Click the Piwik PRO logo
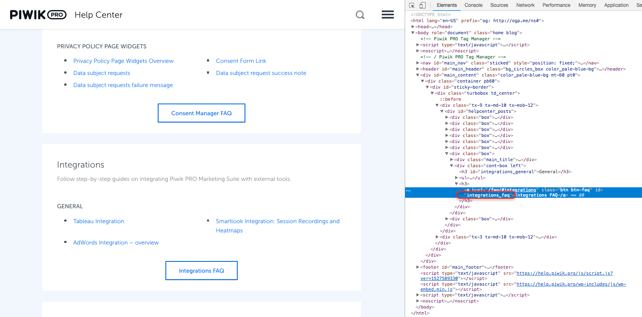Screen dimensions: 642x317 (x=38, y=15)
